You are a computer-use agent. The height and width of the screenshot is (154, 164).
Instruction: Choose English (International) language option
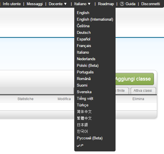pos(95,19)
